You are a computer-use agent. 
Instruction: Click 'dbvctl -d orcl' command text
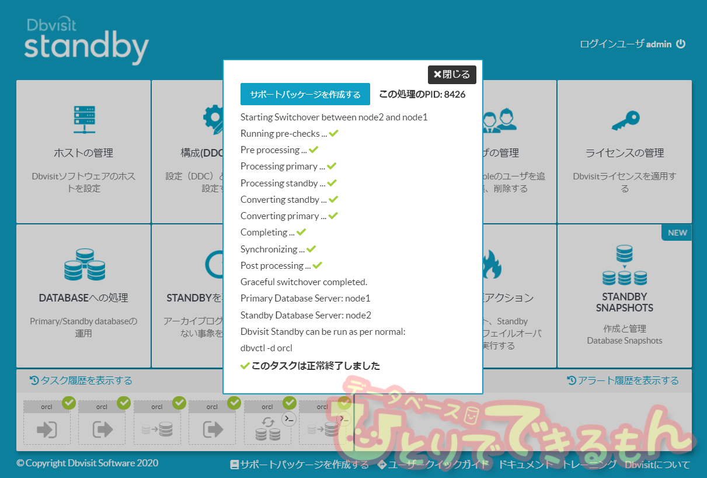tap(266, 348)
